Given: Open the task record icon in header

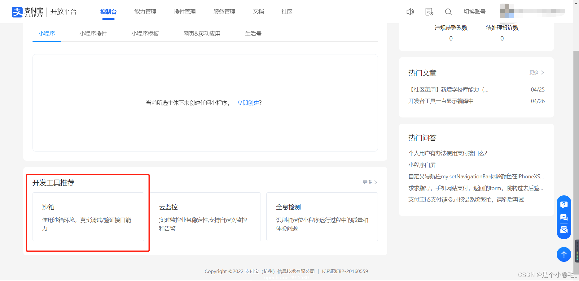Looking at the screenshot, I should click(429, 12).
